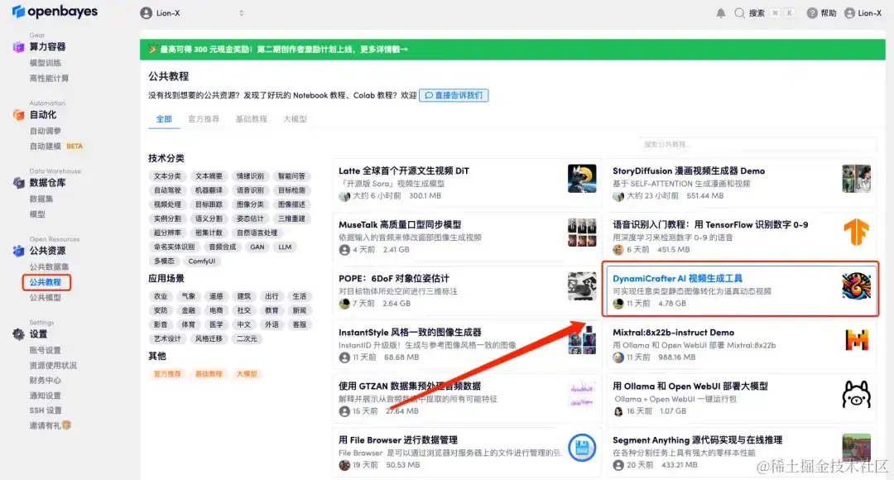Filter by the 图像分类 tag

(250, 204)
